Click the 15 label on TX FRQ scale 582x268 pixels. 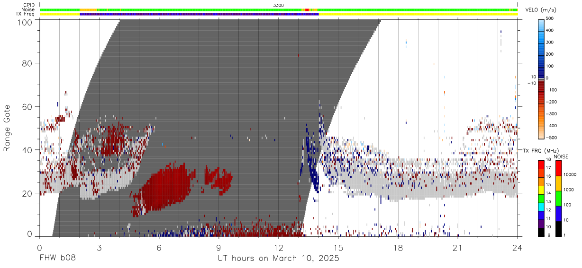(548, 185)
